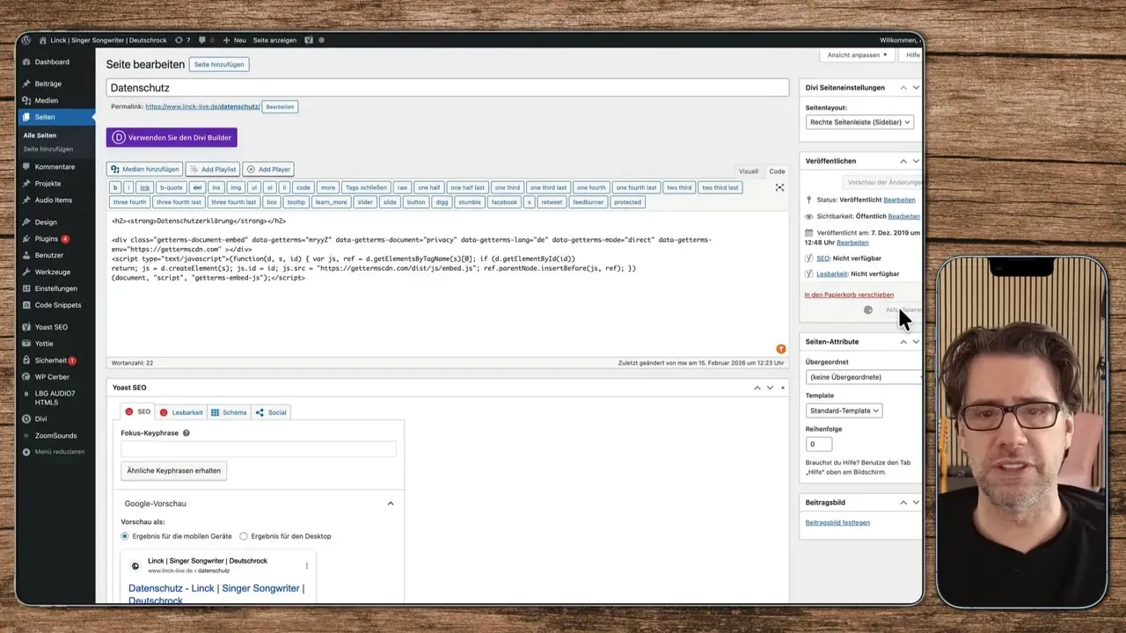Click inside the Fokus-Keyphrase input field
Viewport: 1126px width, 633px height.
tap(258, 449)
